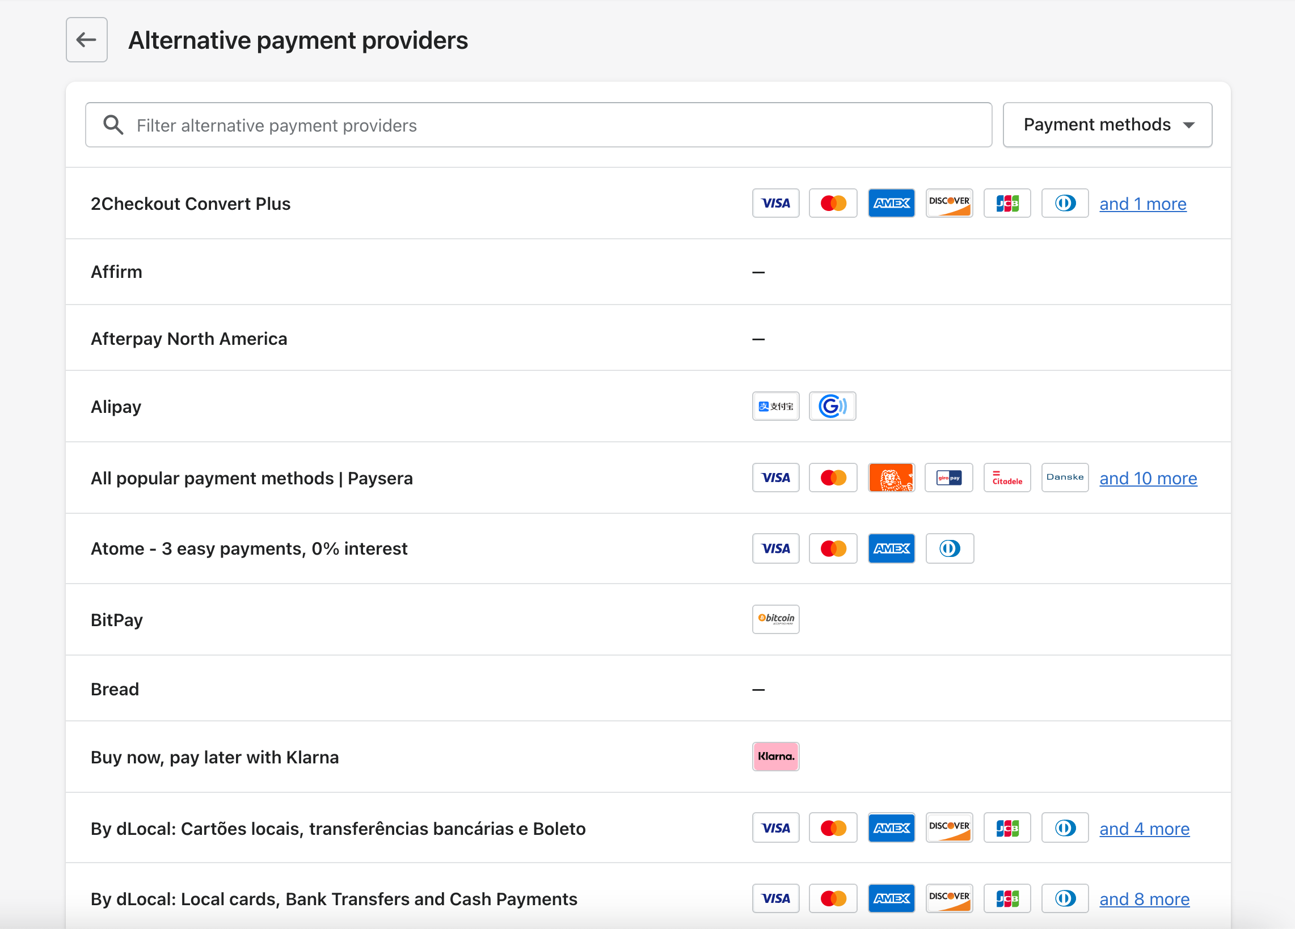The image size is (1295, 929).
Task: Click Diners Club icon in Atome row
Action: click(x=950, y=548)
